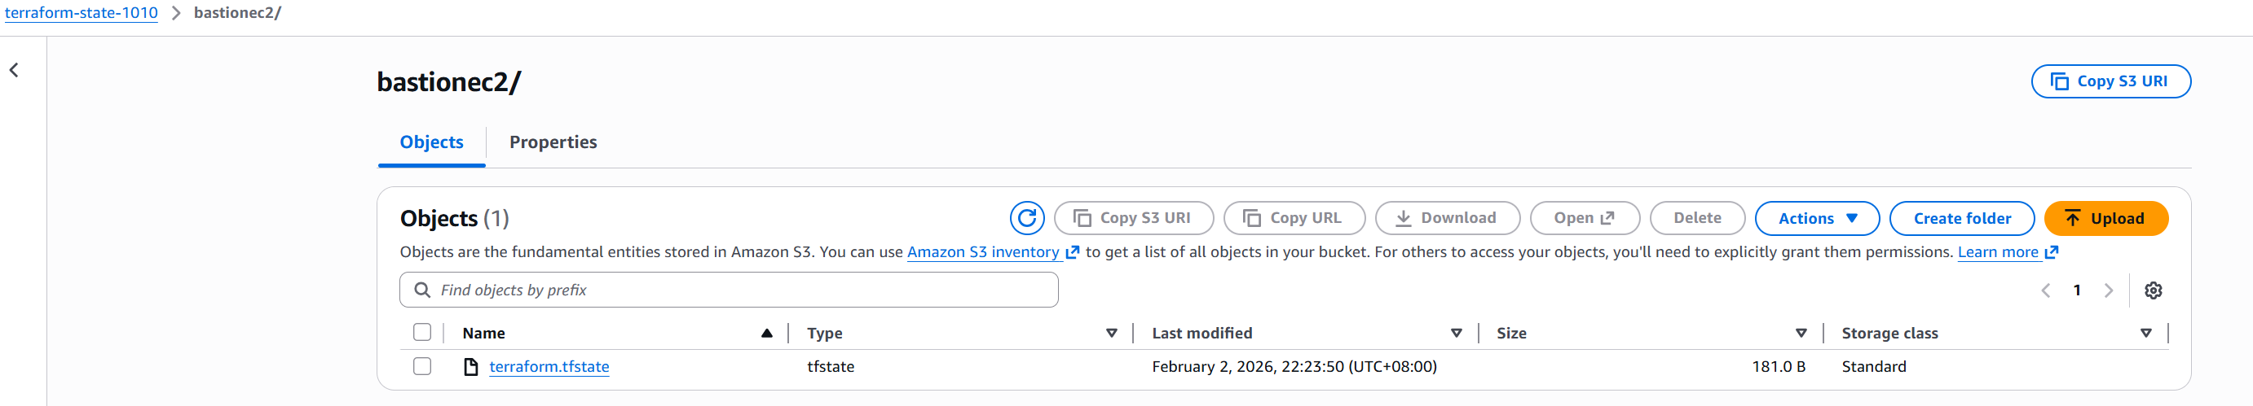
Task: Click the terraform.tfstate file icon
Action: pyautogui.click(x=470, y=367)
